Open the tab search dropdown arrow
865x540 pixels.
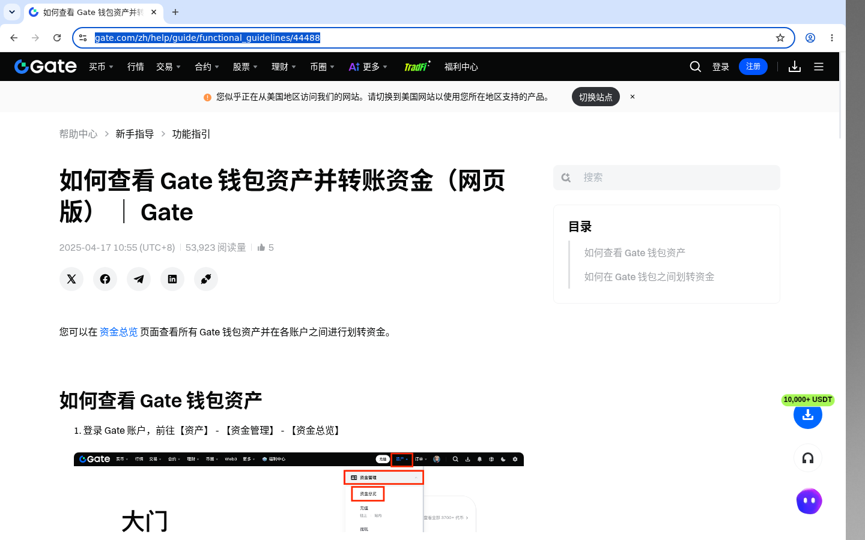[x=11, y=12]
